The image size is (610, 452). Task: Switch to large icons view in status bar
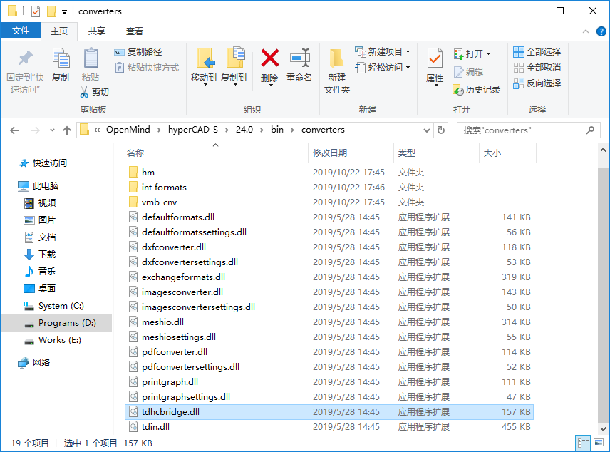point(599,443)
